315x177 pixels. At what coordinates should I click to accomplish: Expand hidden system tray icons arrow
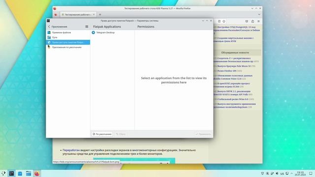click(x=292, y=174)
